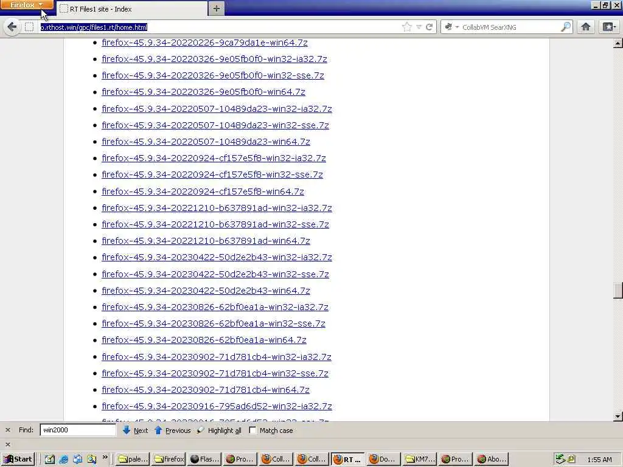Open firefox-45.9.34-20220226-9ca79da1e-win64.7z link
623x467 pixels.
pyautogui.click(x=204, y=43)
